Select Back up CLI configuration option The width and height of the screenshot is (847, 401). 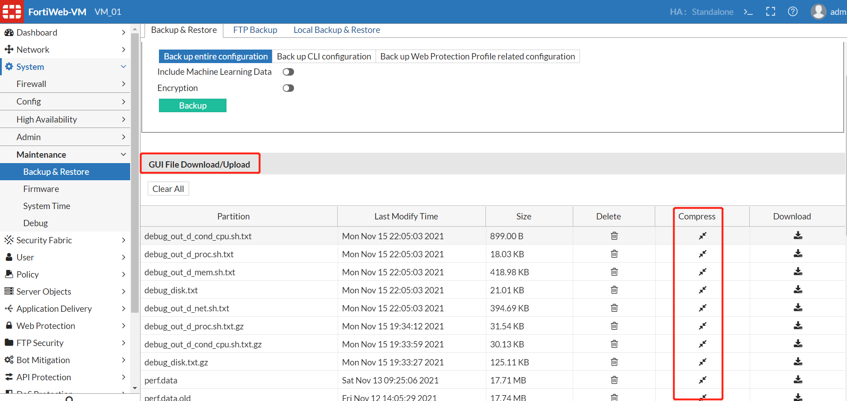[324, 56]
